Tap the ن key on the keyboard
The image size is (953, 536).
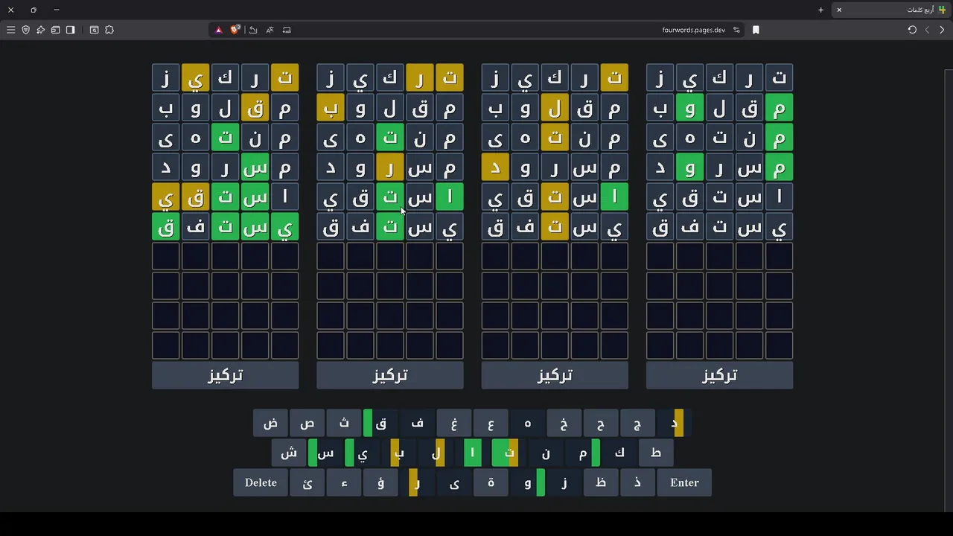pyautogui.click(x=546, y=453)
